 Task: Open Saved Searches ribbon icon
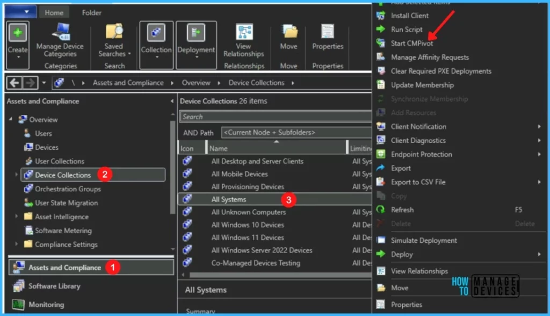pos(114,32)
